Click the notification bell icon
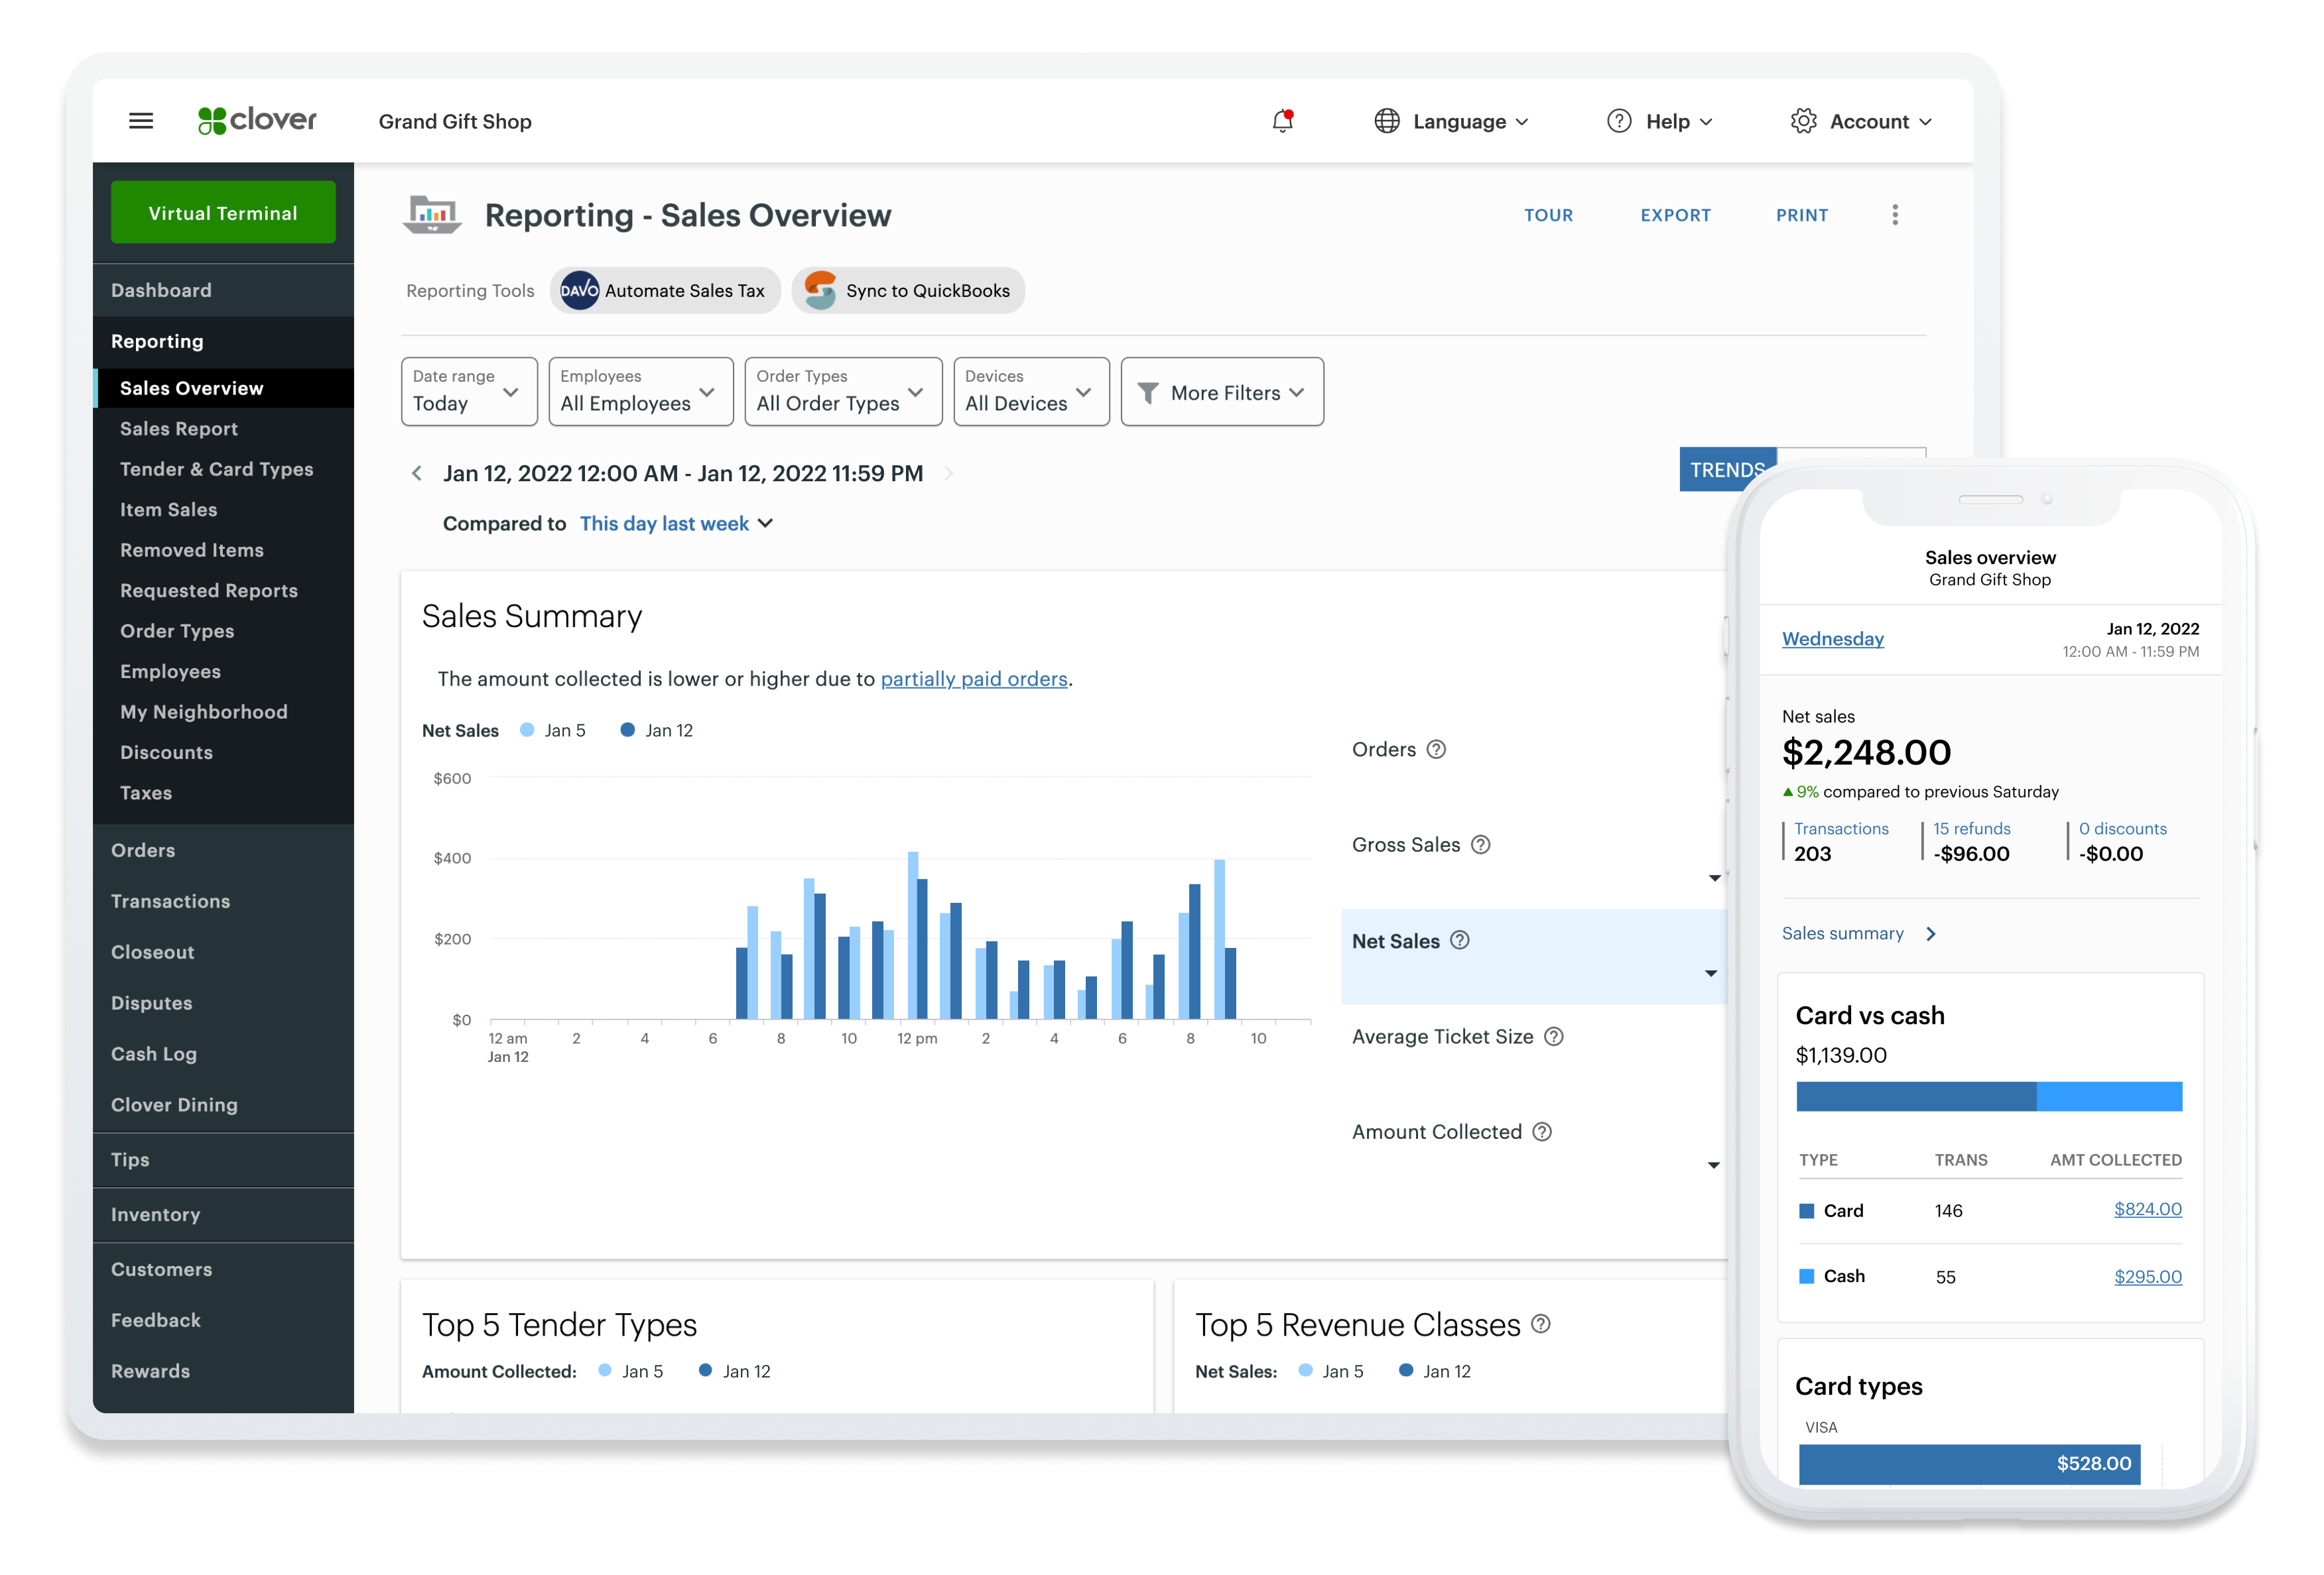This screenshot has height=1575, width=2324. tap(1282, 121)
